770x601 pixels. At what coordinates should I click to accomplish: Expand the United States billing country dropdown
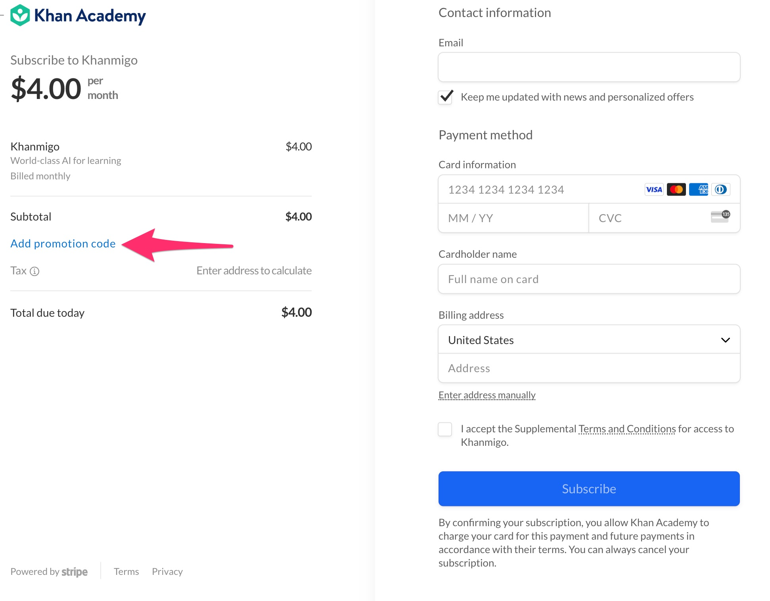(589, 340)
